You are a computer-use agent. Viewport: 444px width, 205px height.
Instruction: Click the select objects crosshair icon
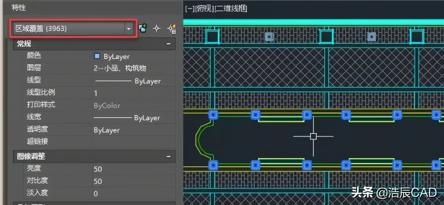click(156, 29)
